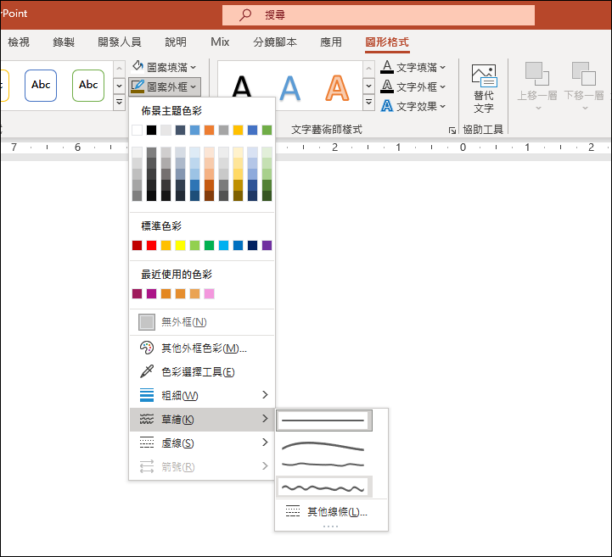Choose 色彩選擇工具 eyedropper option
612x557 pixels.
click(x=202, y=372)
